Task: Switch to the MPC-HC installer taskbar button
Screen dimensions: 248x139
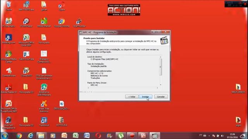Action: 155,136
